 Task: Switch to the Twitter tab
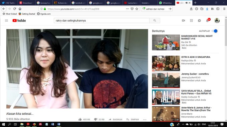point(9,3)
